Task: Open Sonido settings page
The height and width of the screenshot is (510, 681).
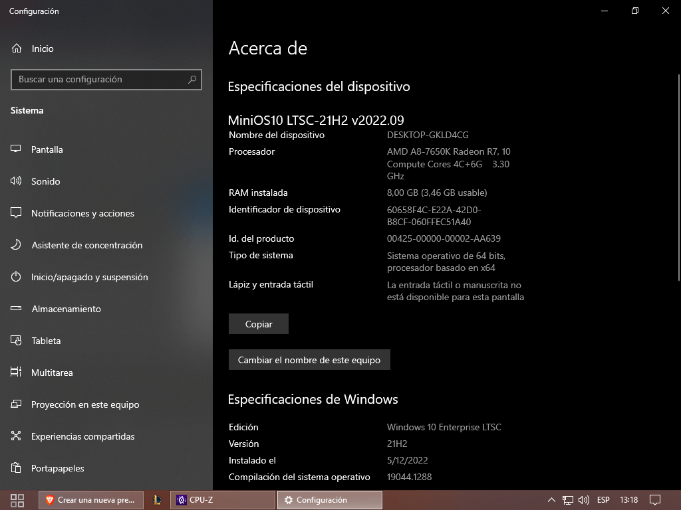Action: pyautogui.click(x=106, y=181)
